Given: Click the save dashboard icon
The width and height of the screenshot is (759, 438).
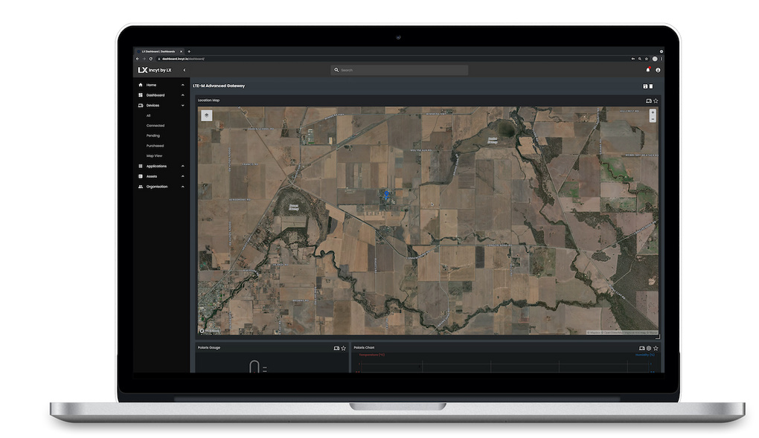Looking at the screenshot, I should pos(644,86).
